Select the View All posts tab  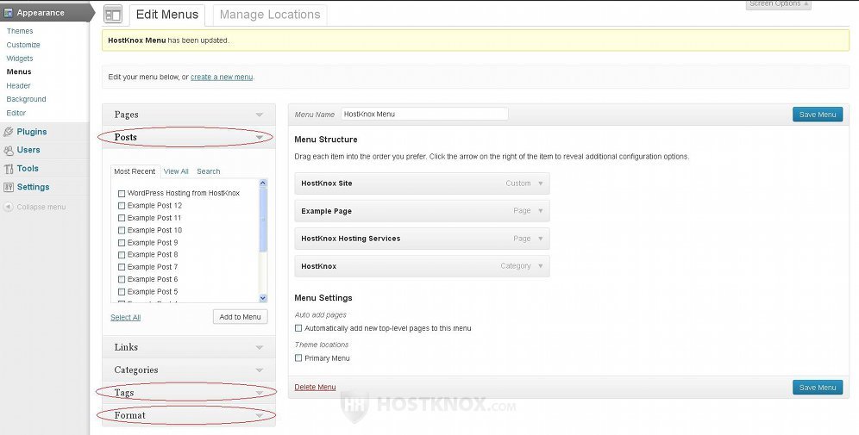pos(176,171)
